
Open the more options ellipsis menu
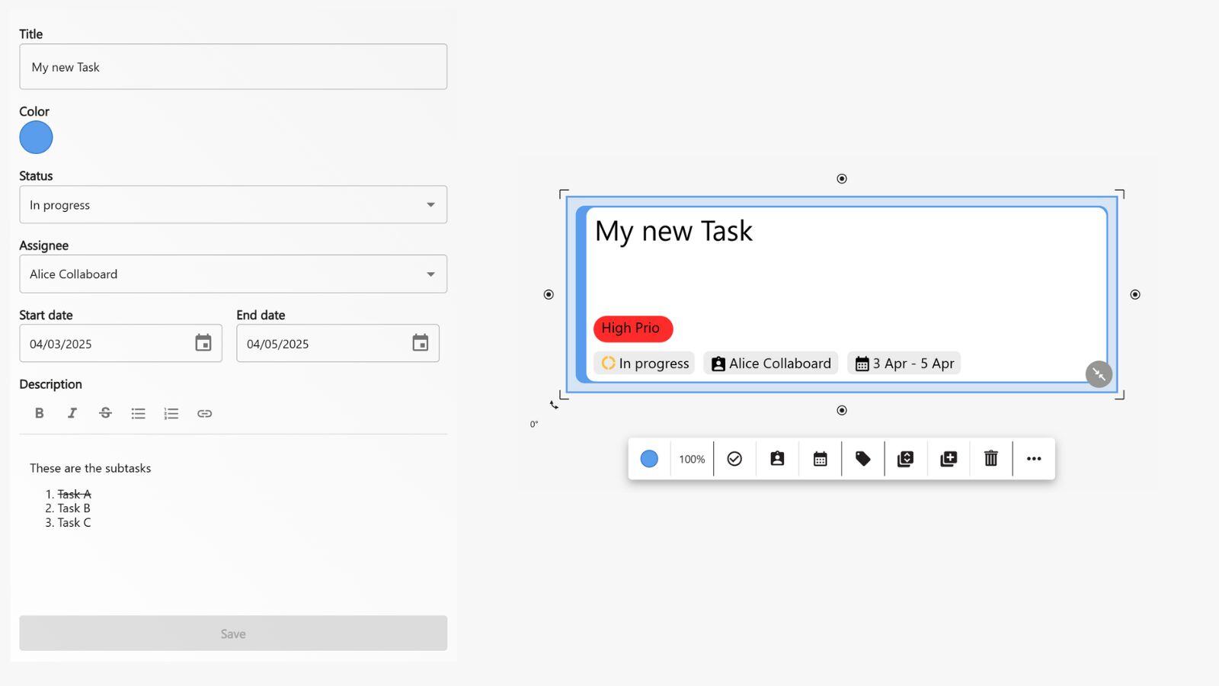point(1033,458)
